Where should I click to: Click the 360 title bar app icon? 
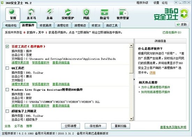pos(2,3)
